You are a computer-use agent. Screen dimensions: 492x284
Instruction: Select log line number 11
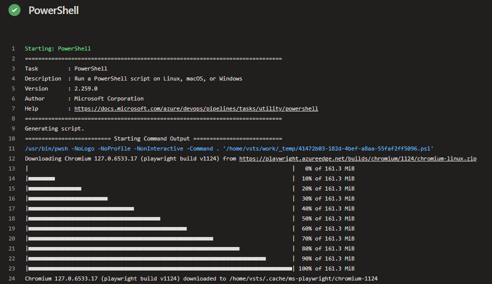12,148
